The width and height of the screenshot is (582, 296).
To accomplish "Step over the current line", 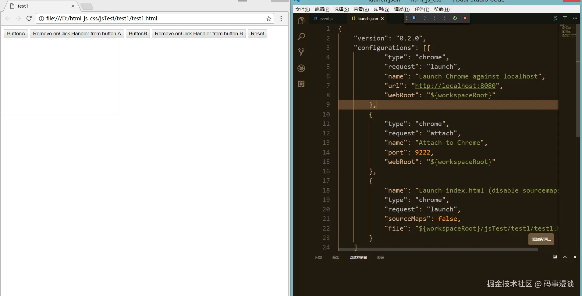I will pos(424,18).
